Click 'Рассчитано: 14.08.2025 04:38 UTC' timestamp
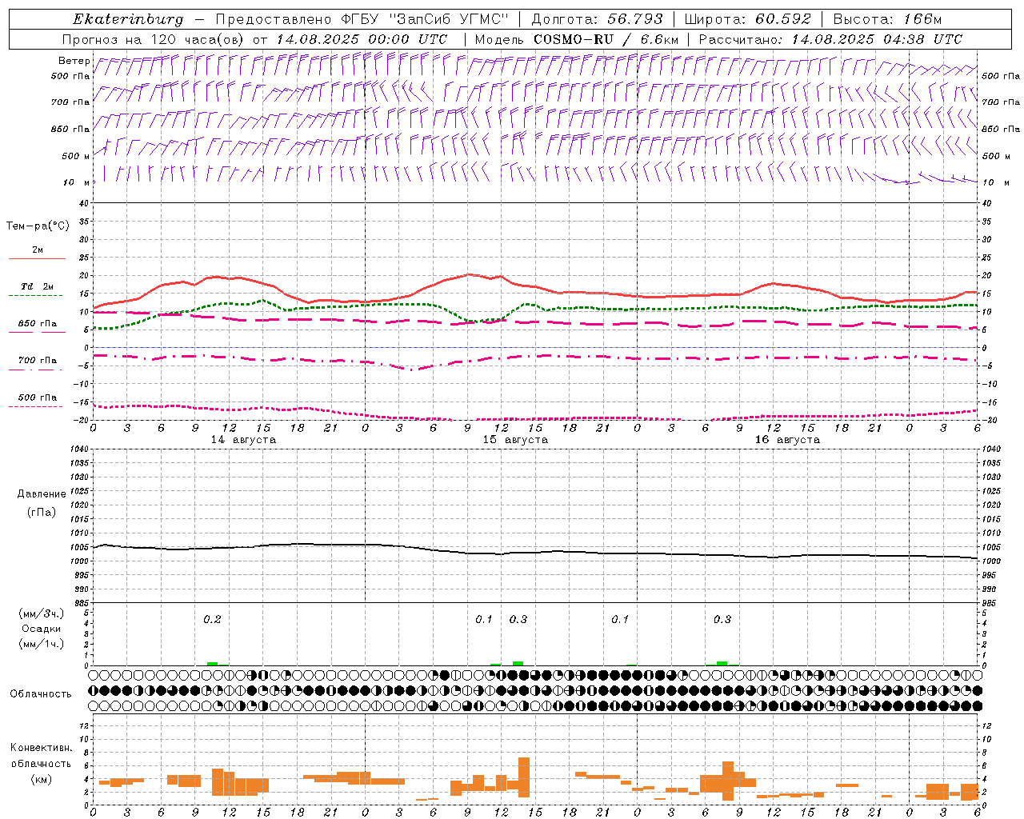The width and height of the screenshot is (1024, 819). click(830, 39)
